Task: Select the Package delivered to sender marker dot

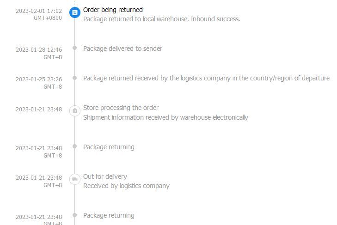Action: pos(75,48)
